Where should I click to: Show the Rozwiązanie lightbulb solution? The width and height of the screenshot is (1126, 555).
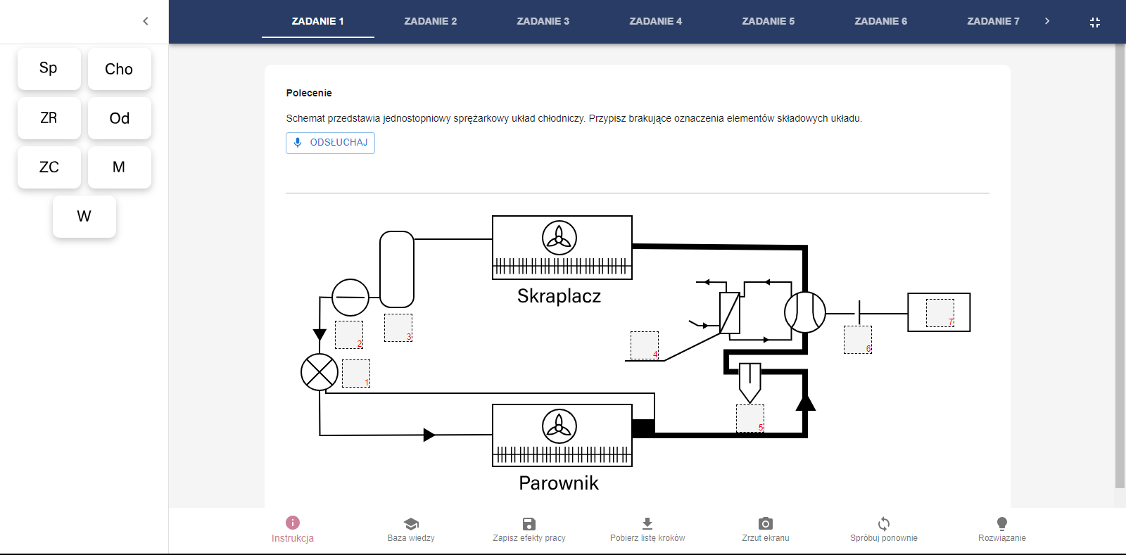coord(1002,523)
